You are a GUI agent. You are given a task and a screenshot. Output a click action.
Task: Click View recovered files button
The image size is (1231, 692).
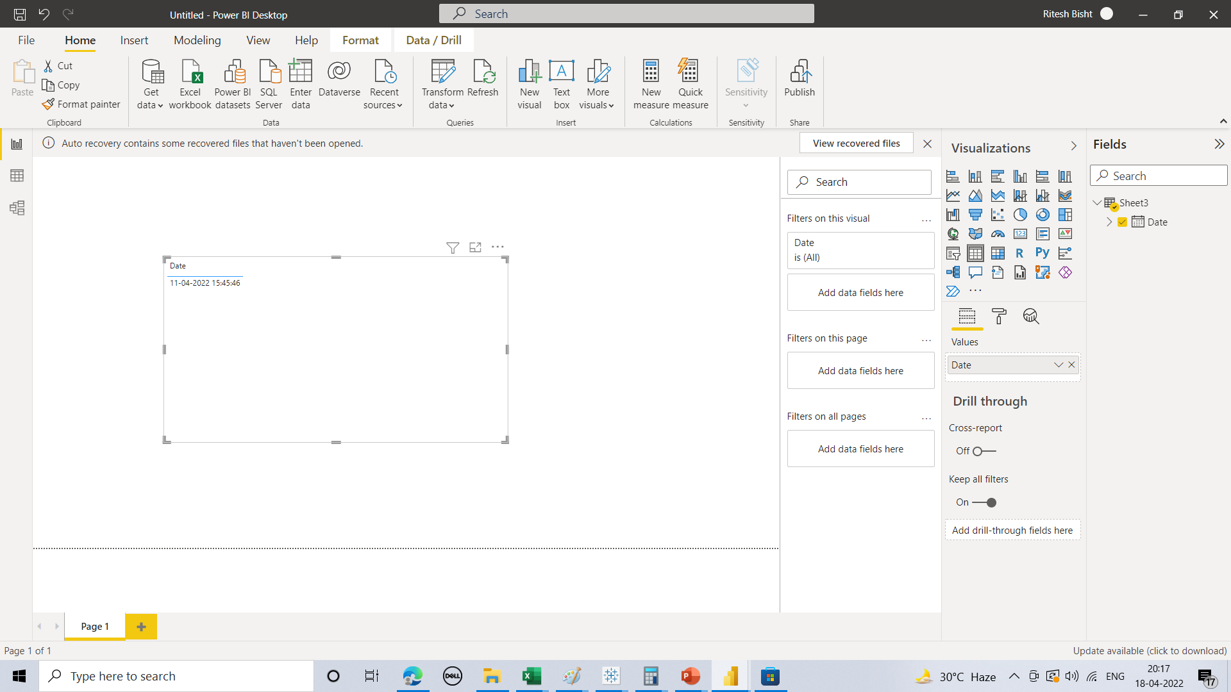[x=856, y=144]
